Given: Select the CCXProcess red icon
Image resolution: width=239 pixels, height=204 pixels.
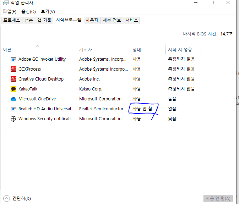Looking at the screenshot, I should point(13,69).
